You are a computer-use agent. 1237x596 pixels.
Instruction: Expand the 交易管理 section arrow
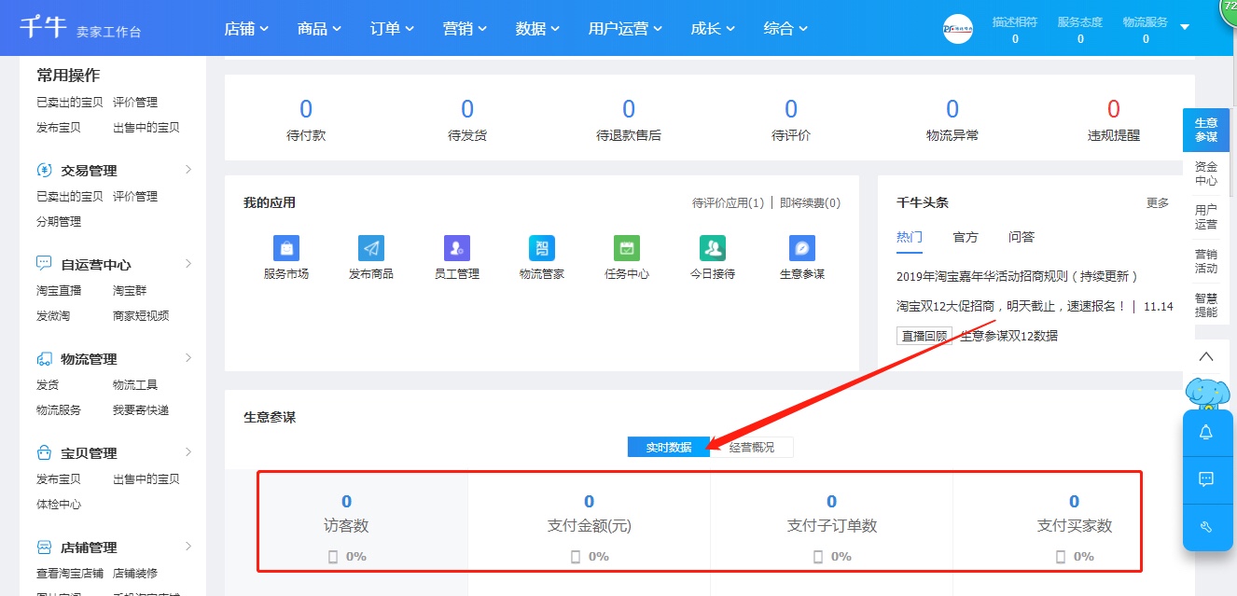pos(188,170)
